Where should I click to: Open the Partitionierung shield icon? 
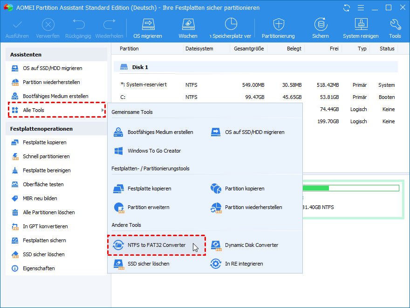[279, 25]
